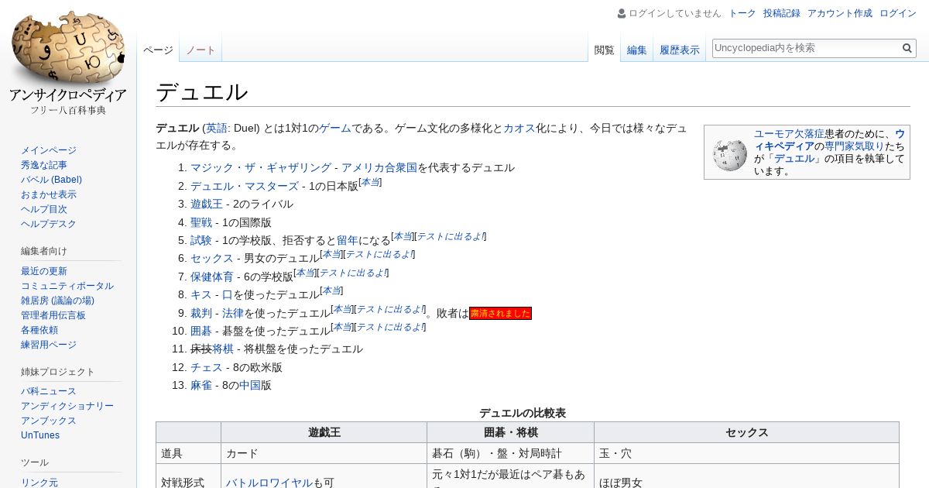
Task: Click the カオス link in intro
Action: click(519, 128)
